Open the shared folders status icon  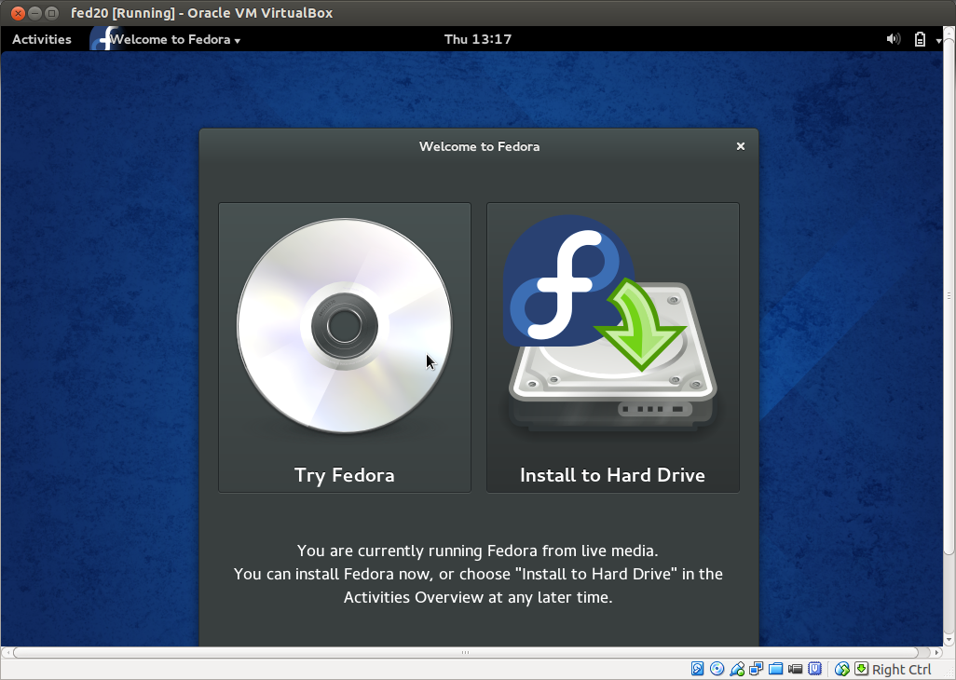(774, 669)
